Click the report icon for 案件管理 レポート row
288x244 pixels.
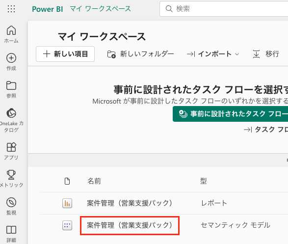[67, 203]
